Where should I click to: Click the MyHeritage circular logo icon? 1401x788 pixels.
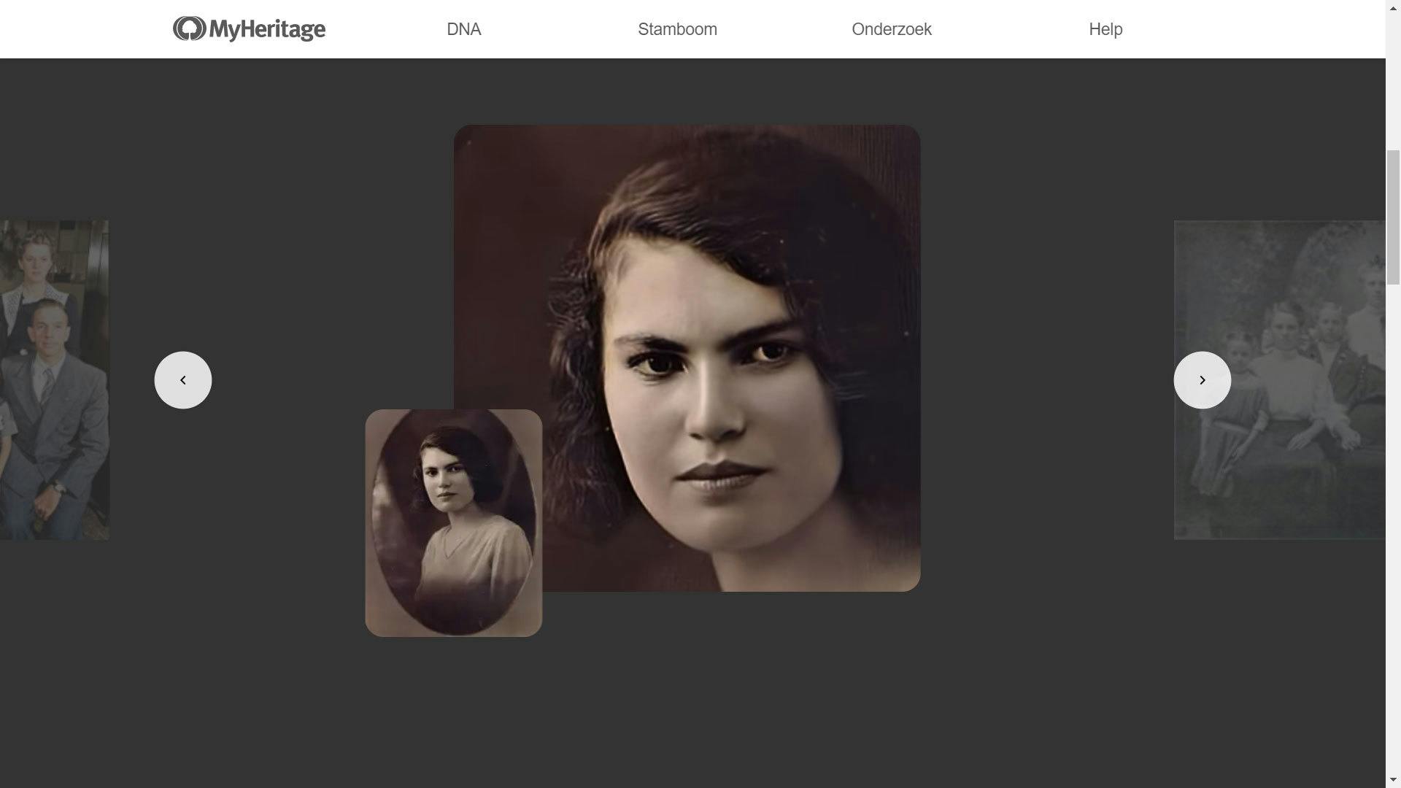click(x=189, y=29)
